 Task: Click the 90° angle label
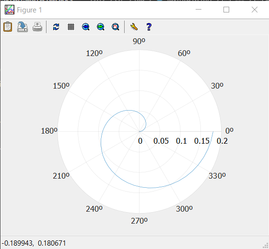pyautogui.click(x=139, y=41)
